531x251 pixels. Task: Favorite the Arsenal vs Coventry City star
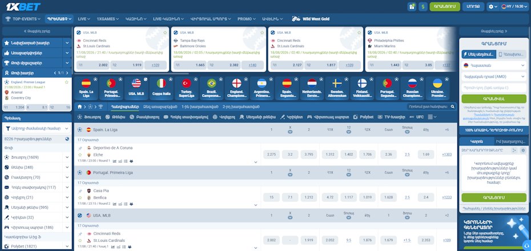[x=67, y=82]
